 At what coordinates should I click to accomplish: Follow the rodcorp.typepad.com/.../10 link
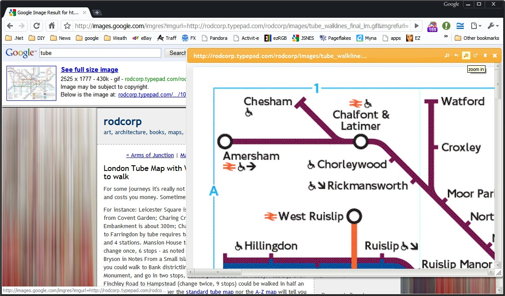(x=152, y=95)
